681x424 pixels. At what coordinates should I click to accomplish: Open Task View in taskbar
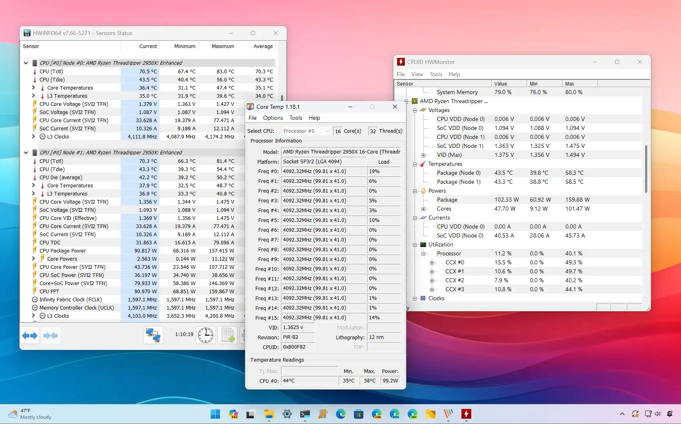click(x=250, y=414)
